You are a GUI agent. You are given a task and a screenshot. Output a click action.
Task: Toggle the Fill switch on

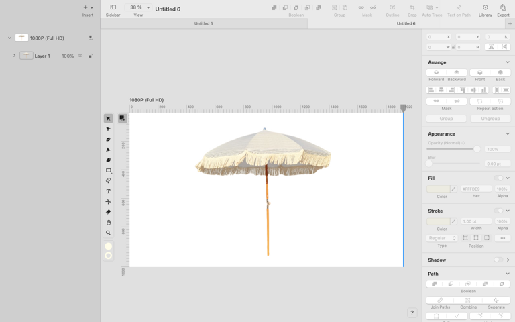pyautogui.click(x=498, y=178)
